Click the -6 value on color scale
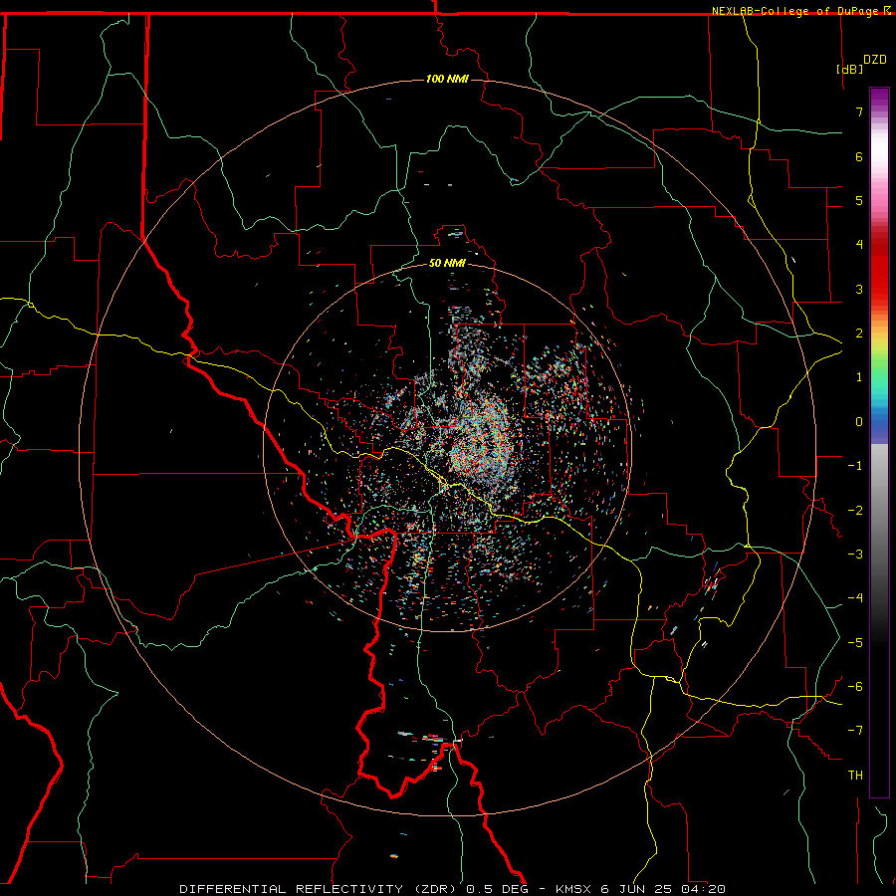Screen dimensions: 896x896 pyautogui.click(x=855, y=687)
